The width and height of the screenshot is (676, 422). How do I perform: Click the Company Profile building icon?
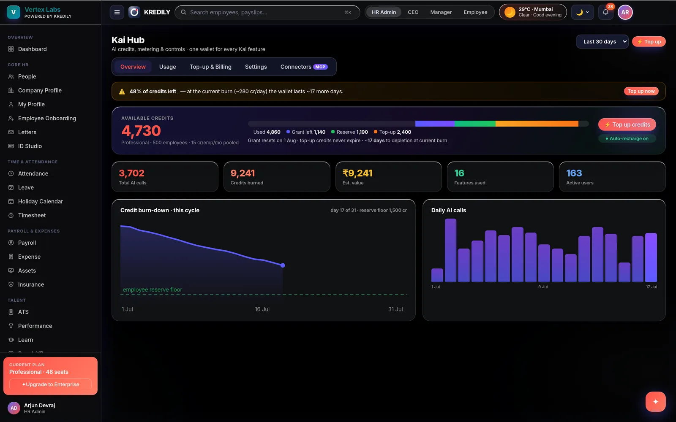tap(11, 90)
